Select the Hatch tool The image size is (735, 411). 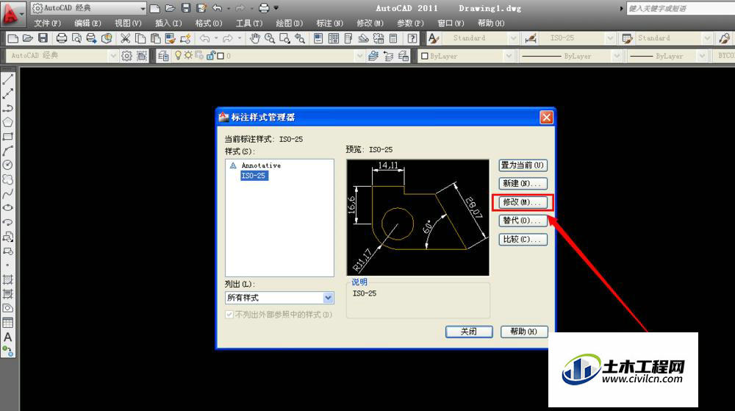pos(7,280)
